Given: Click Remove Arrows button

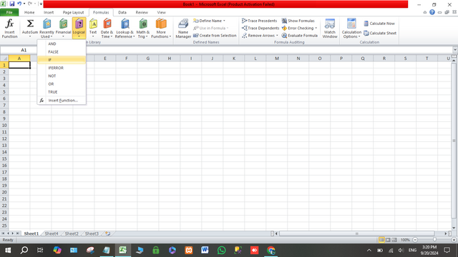Looking at the screenshot, I should pos(258,36).
